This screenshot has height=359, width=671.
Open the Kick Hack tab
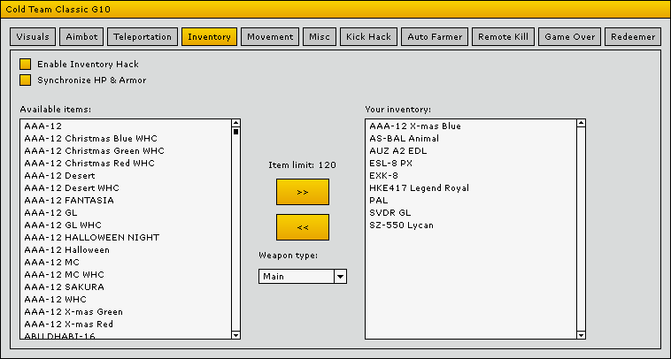pyautogui.click(x=368, y=37)
